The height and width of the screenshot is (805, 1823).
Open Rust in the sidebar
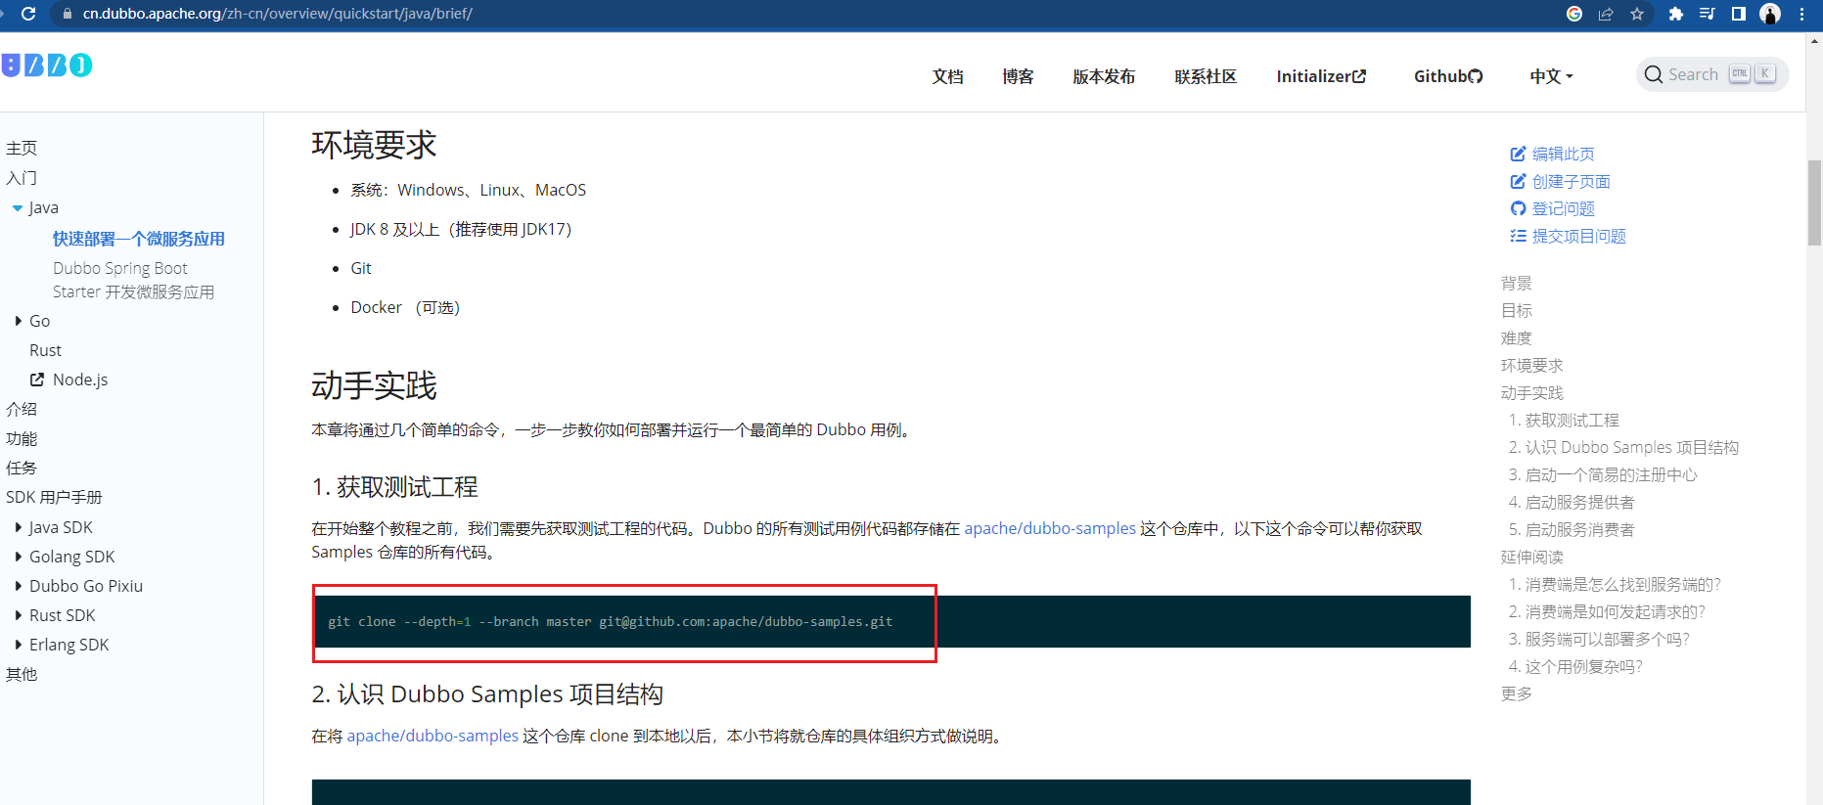pyautogui.click(x=45, y=350)
